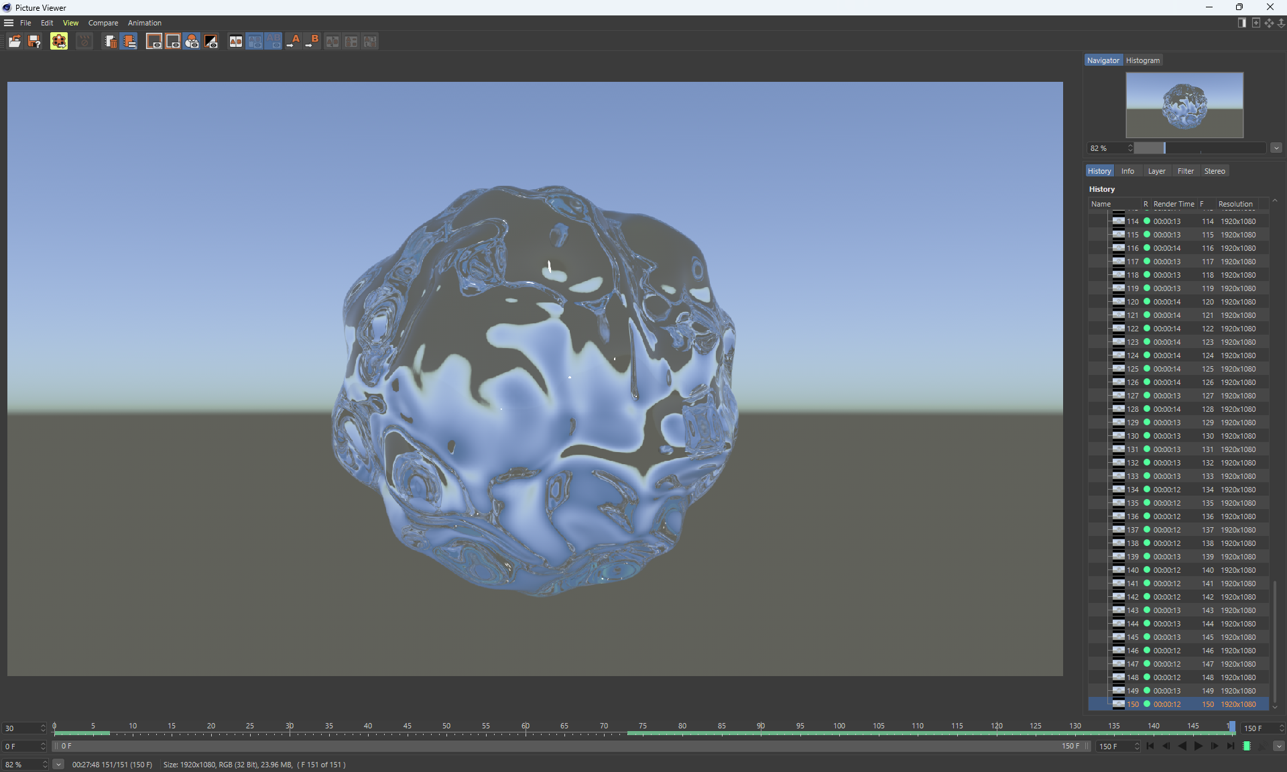Open the status bar zoom dropdown arrow

pos(58,765)
